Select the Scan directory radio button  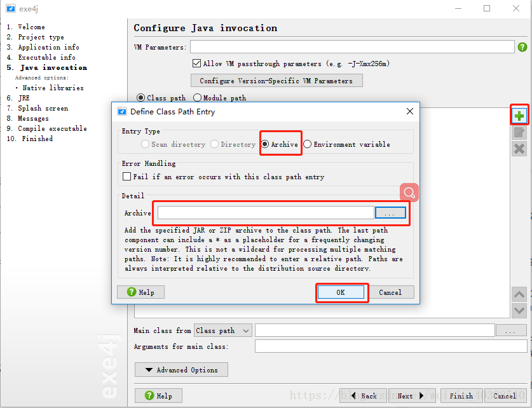click(145, 144)
